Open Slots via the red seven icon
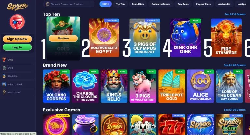This screenshot has width=250, height=135. (4, 60)
